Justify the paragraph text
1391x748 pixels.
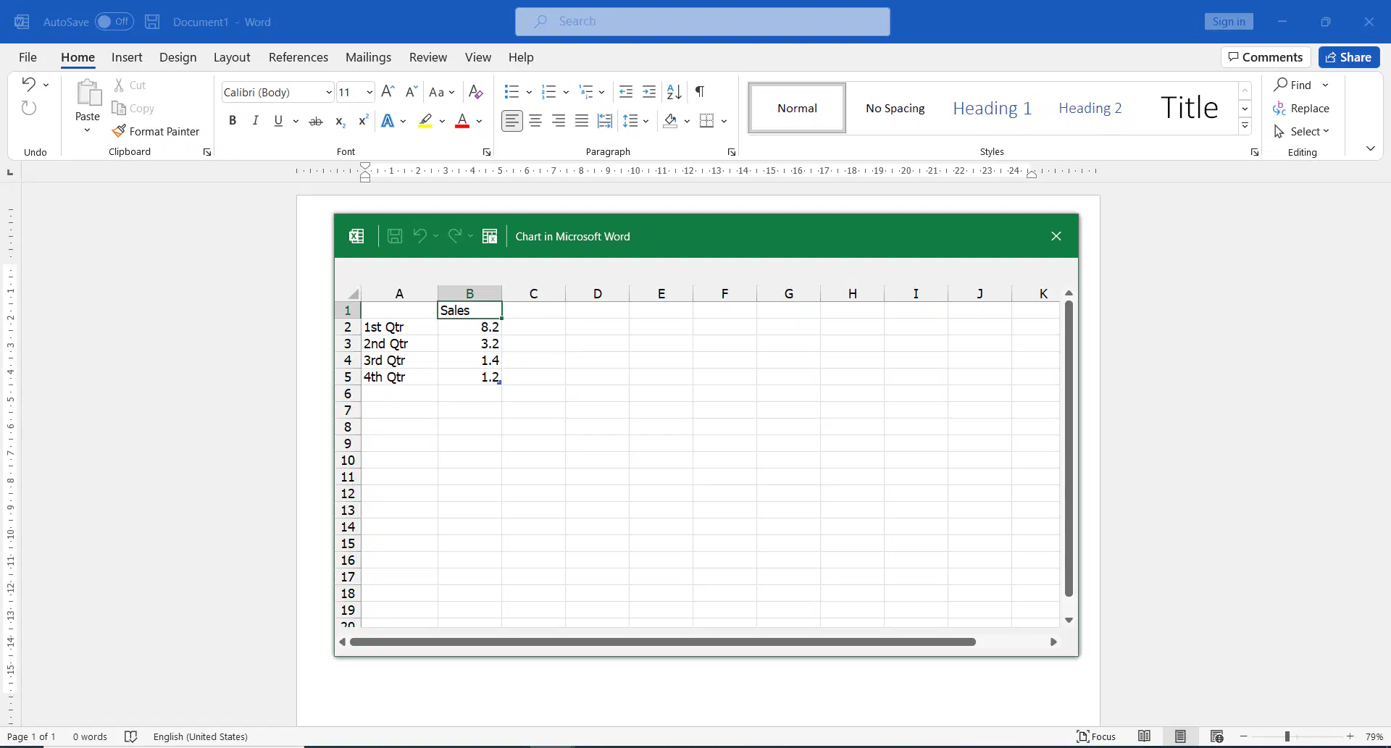point(582,121)
